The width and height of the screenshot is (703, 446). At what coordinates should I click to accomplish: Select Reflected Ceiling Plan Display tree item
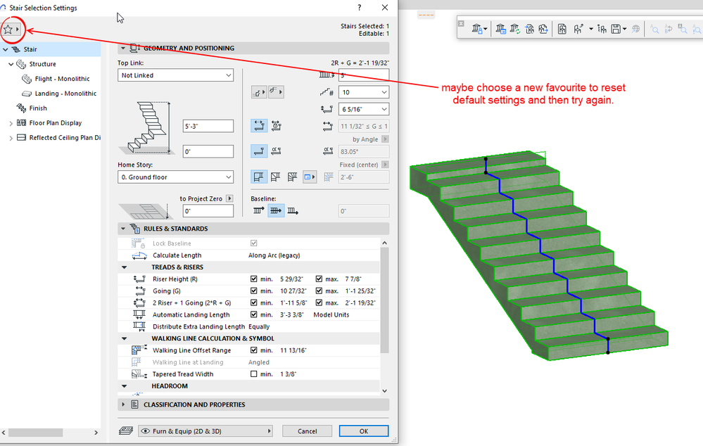pyautogui.click(x=65, y=138)
